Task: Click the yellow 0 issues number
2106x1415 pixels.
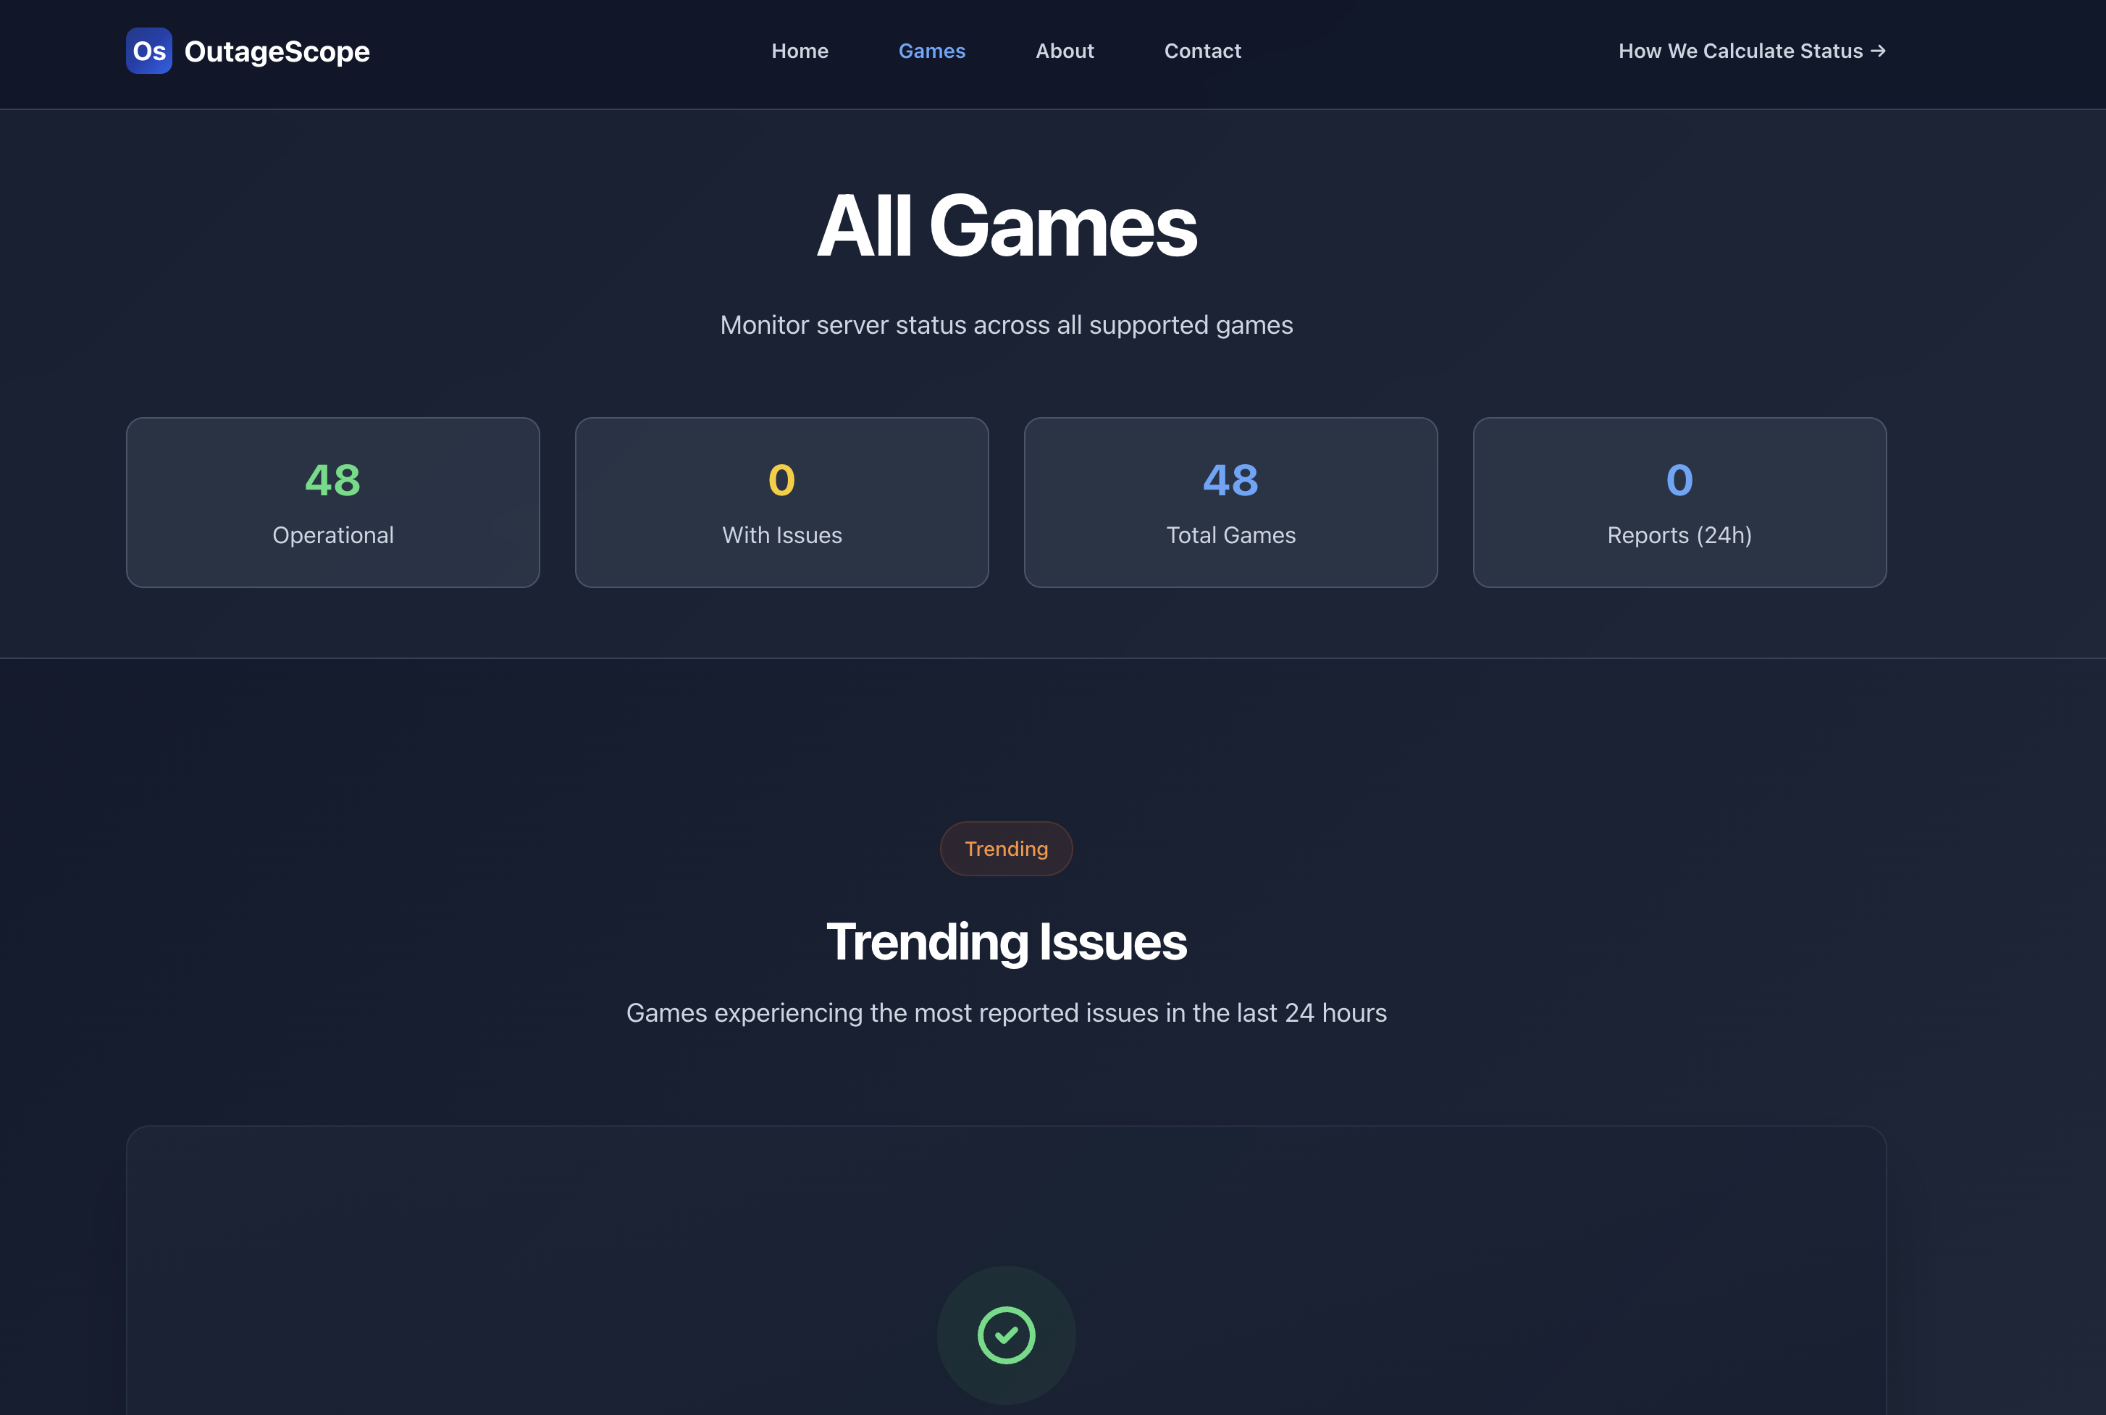Action: (781, 480)
